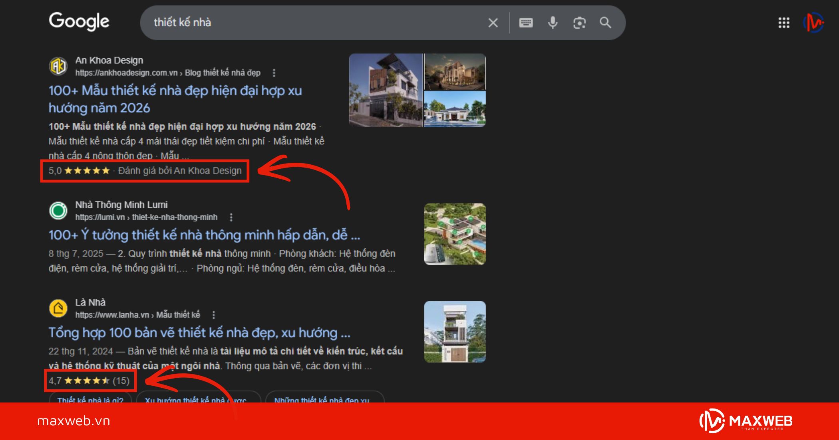The height and width of the screenshot is (440, 839).
Task: Open the three-dot menu on An Khoa result
Action: pos(274,73)
